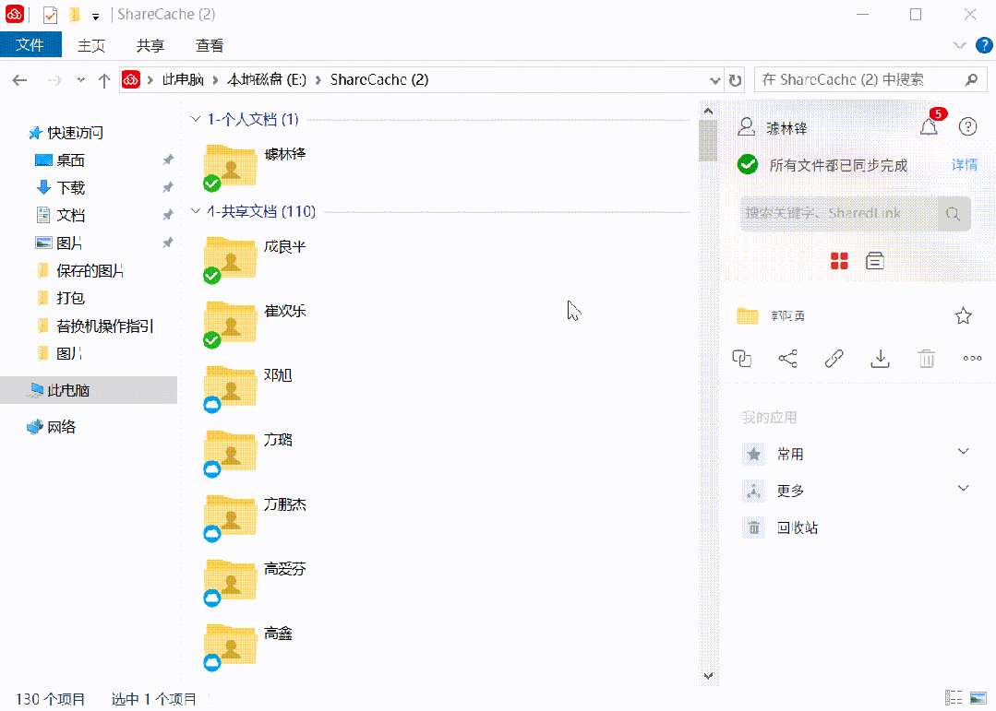This screenshot has width=996, height=711.
Task: Download the 郭阿勇 folder
Action: 880,359
